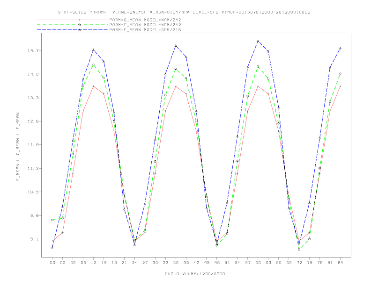Click x-axis tick label 48

pos(217,263)
